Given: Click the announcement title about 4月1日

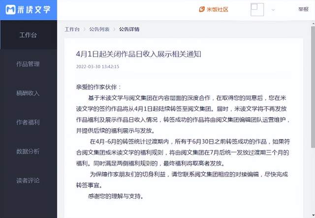Looking at the screenshot, I should coord(138,53).
